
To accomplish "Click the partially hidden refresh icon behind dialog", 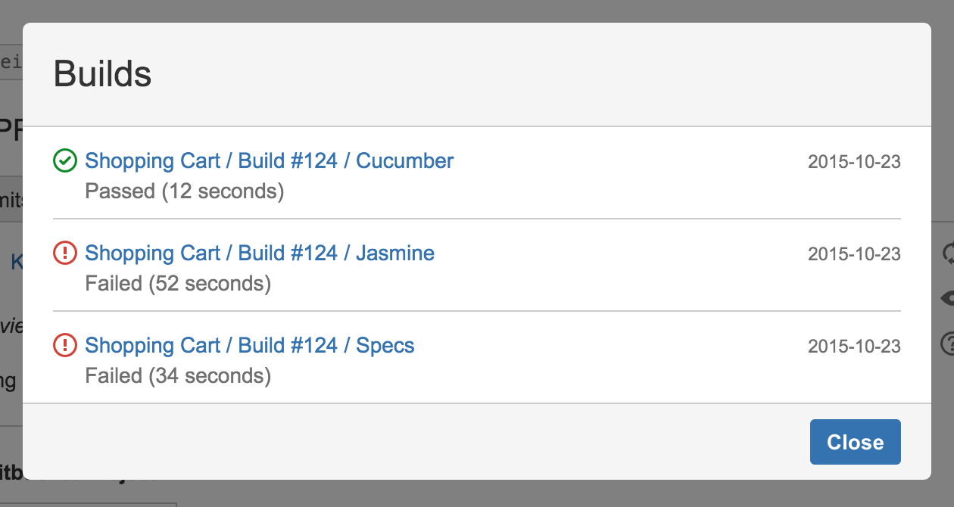I will (x=946, y=253).
